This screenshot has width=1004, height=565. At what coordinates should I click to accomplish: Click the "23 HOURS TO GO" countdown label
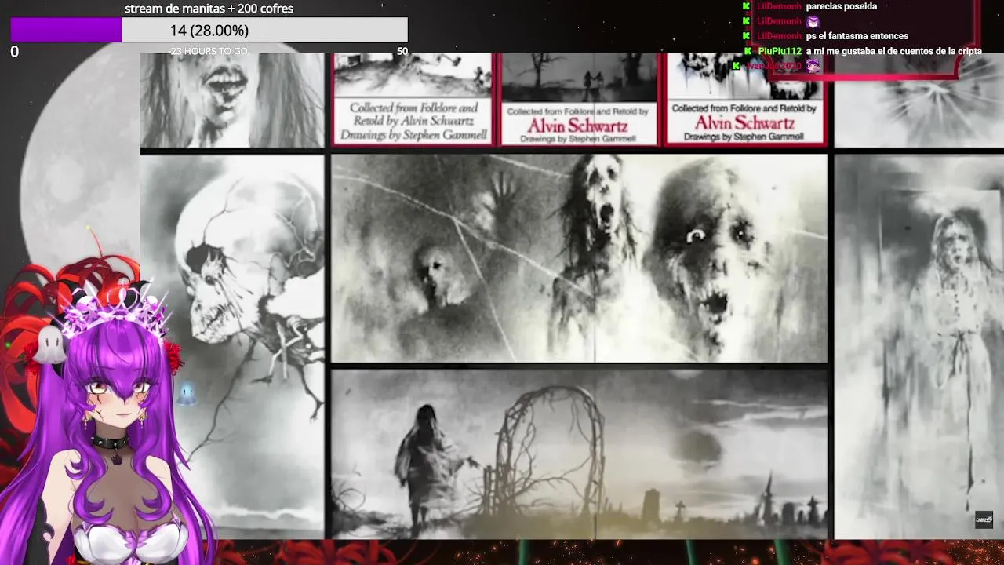(209, 51)
